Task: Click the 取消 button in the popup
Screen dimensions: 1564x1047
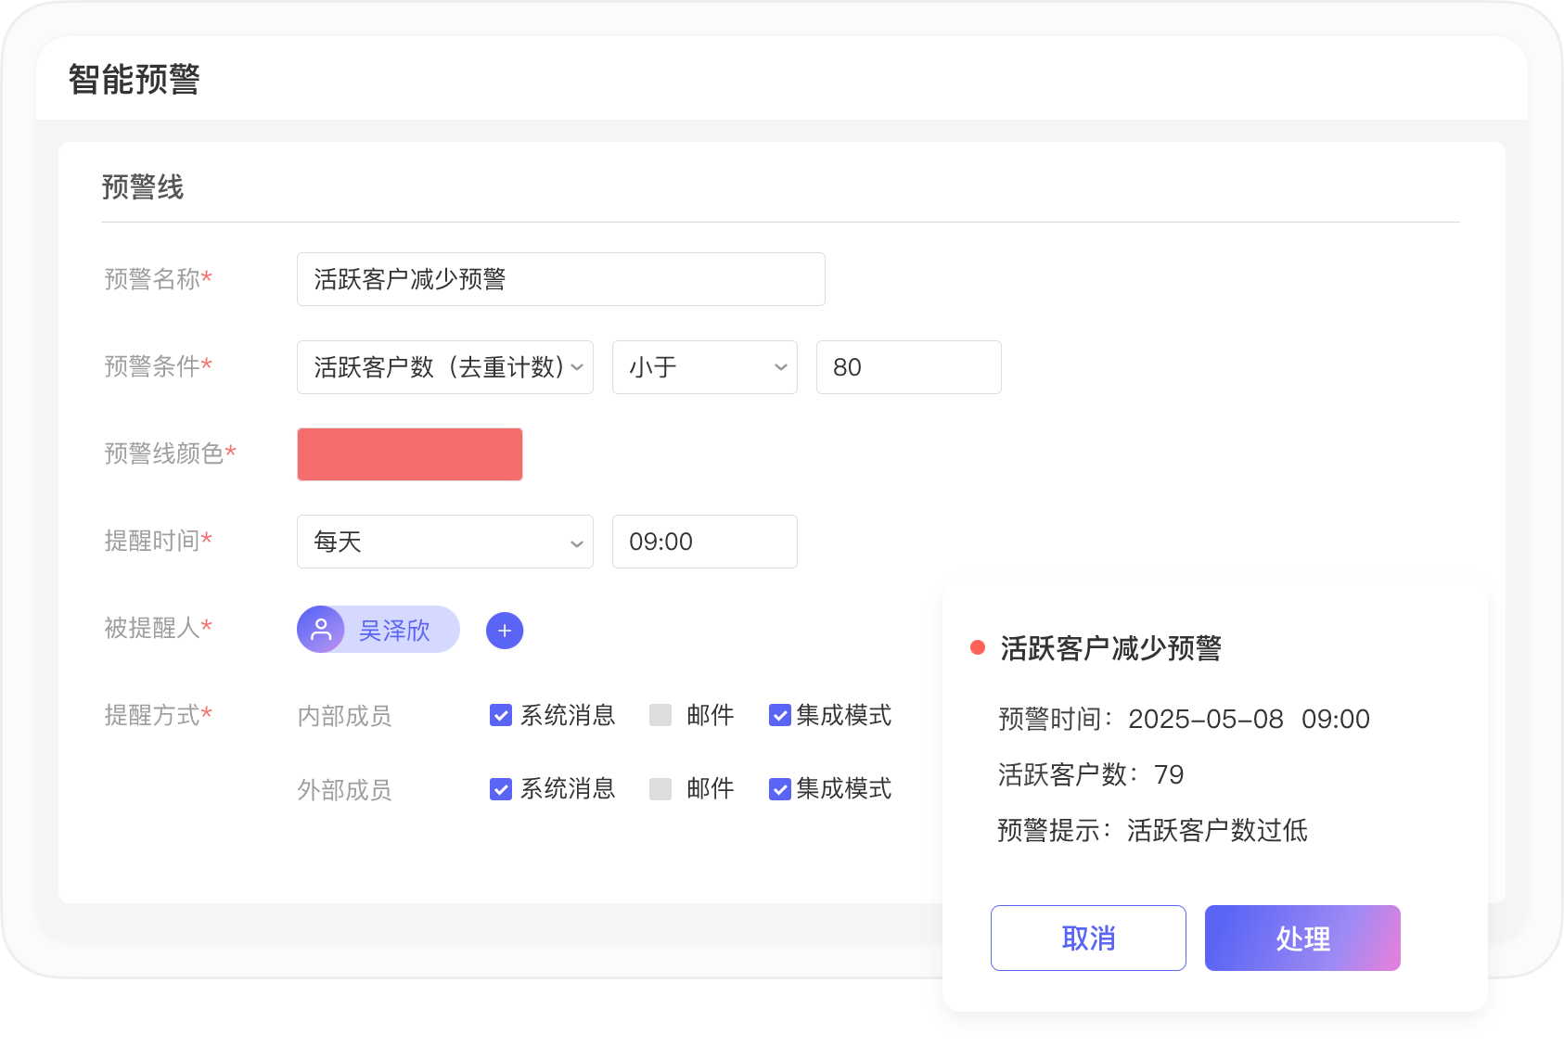Action: click(x=1088, y=938)
